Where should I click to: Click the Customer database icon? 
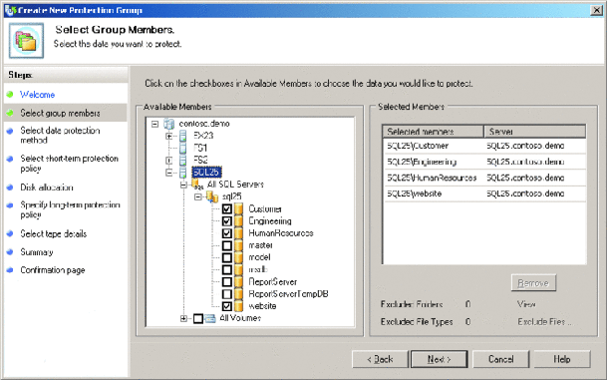point(239,209)
